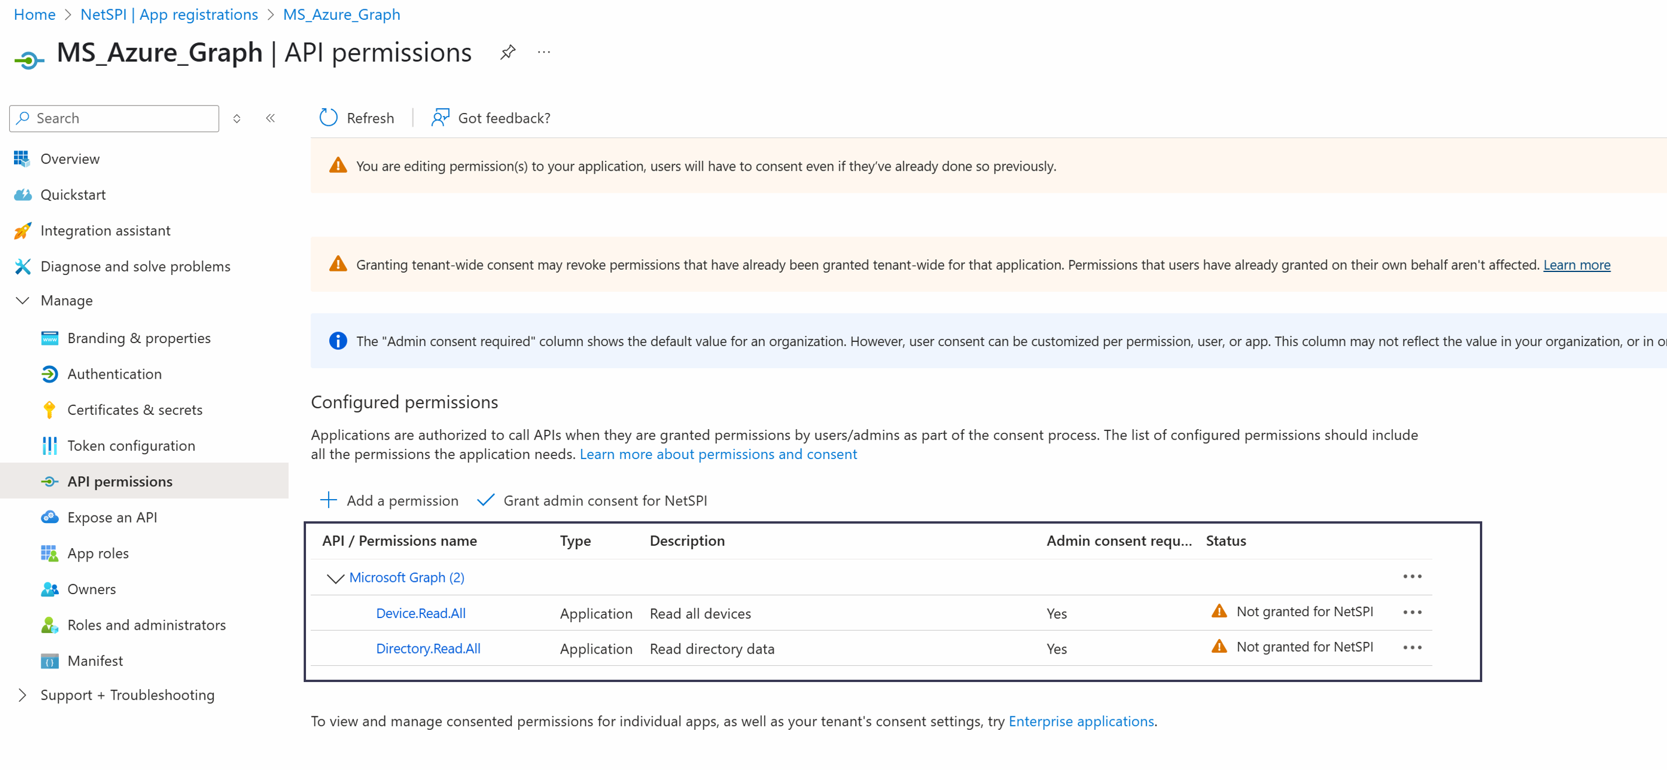Click the Status column header
This screenshot has width=1667, height=770.
(x=1226, y=541)
